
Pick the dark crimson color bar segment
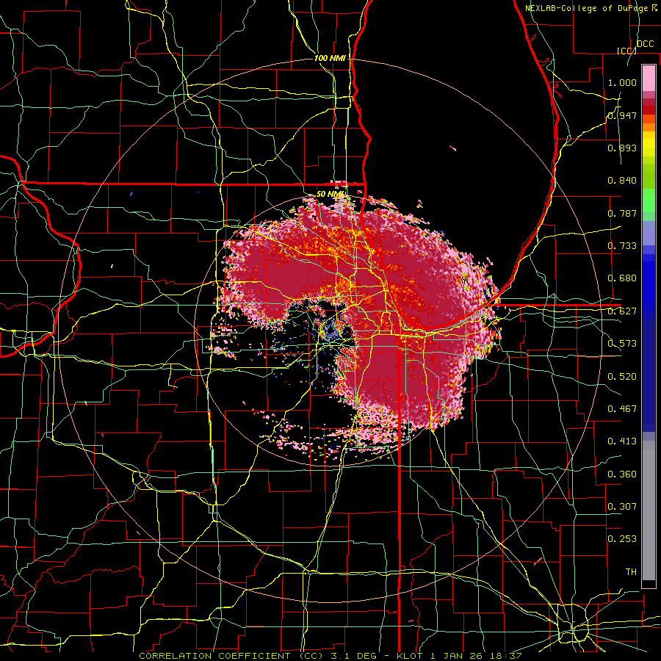pyautogui.click(x=649, y=102)
